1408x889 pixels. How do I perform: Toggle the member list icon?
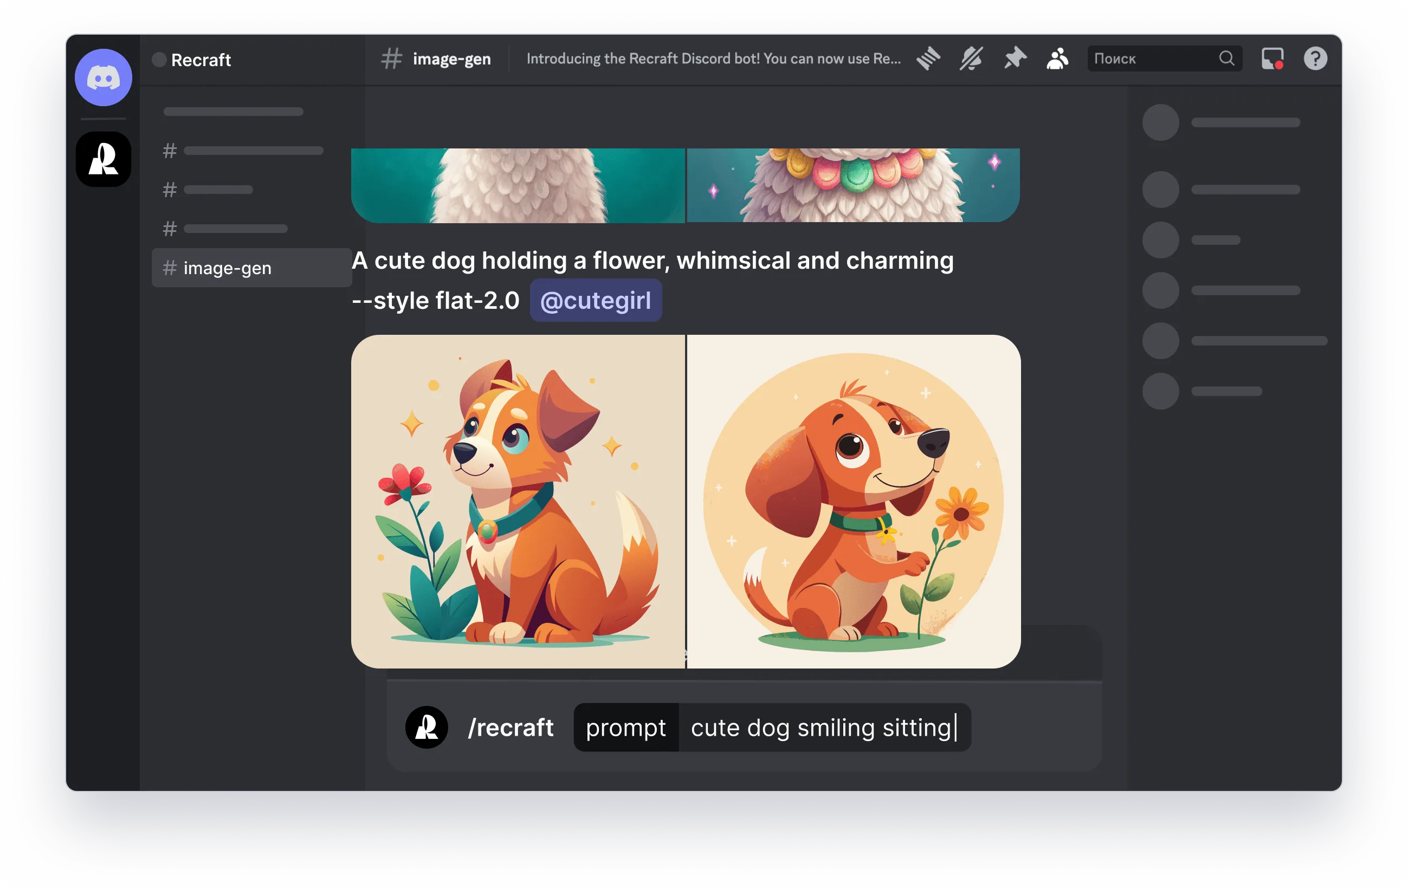(x=1057, y=59)
